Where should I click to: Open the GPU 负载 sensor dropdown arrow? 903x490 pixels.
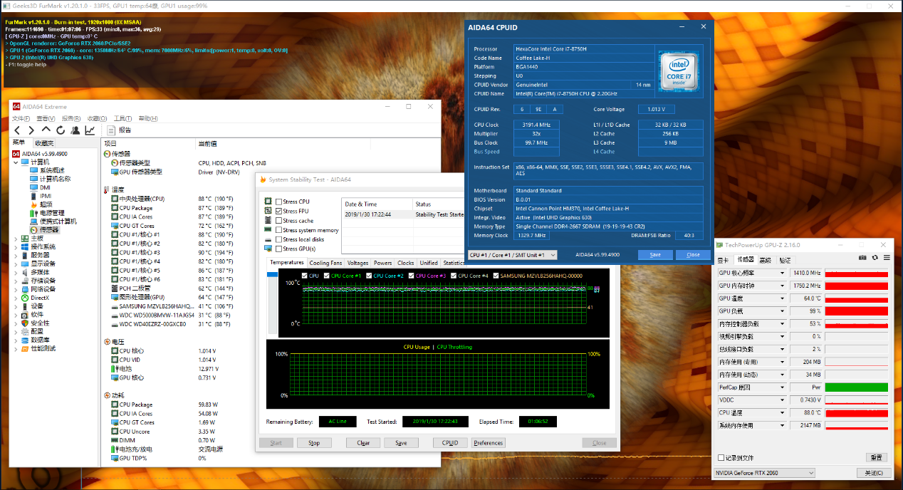[783, 311]
